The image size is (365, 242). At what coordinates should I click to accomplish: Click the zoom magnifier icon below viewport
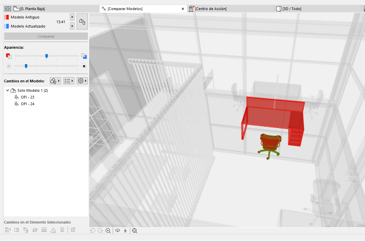coord(108,231)
